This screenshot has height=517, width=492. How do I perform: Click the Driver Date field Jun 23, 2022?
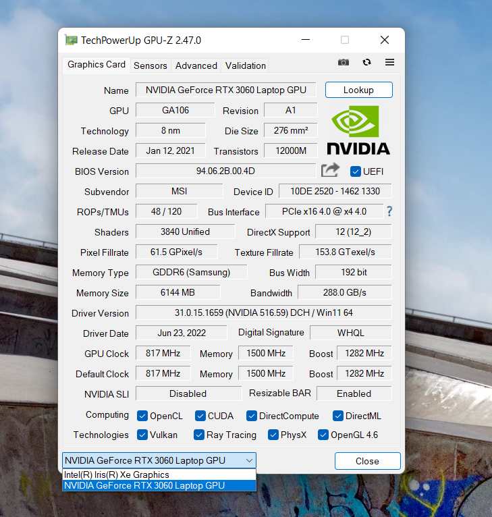tap(182, 333)
